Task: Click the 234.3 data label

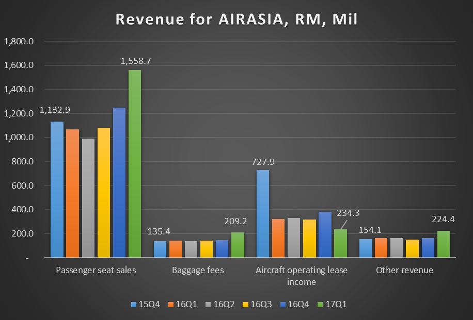Action: click(x=348, y=213)
